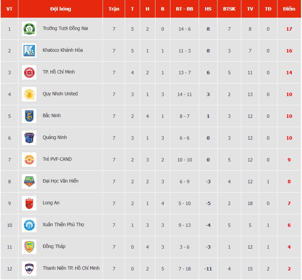Click the Đại Học Văn Hiến logo
This screenshot has height=280, width=302.
(x=29, y=182)
